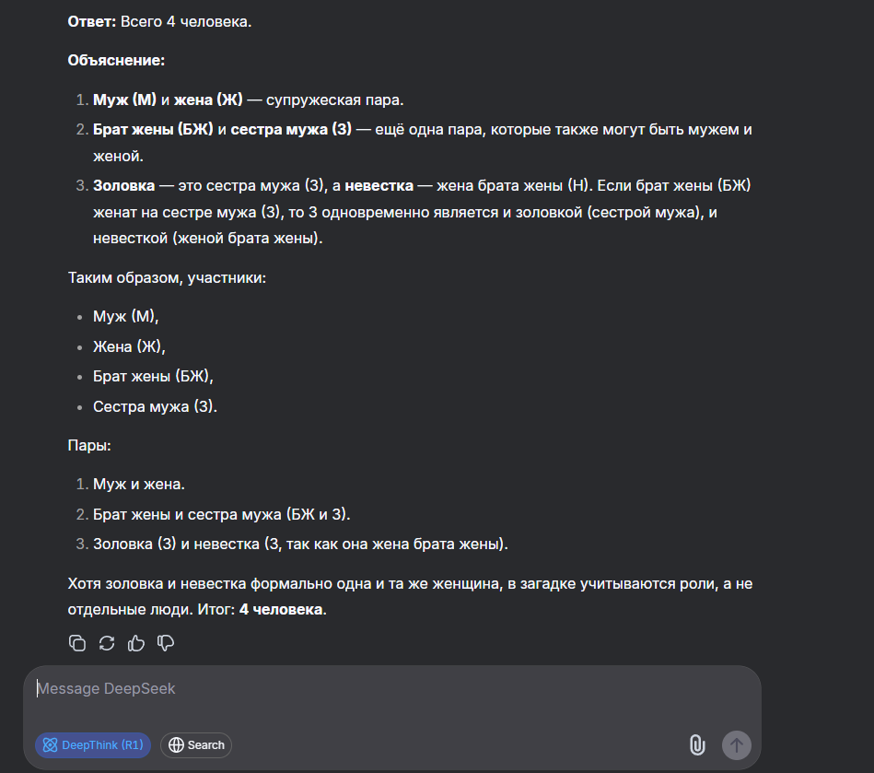Copy the assistant's response

coord(77,643)
